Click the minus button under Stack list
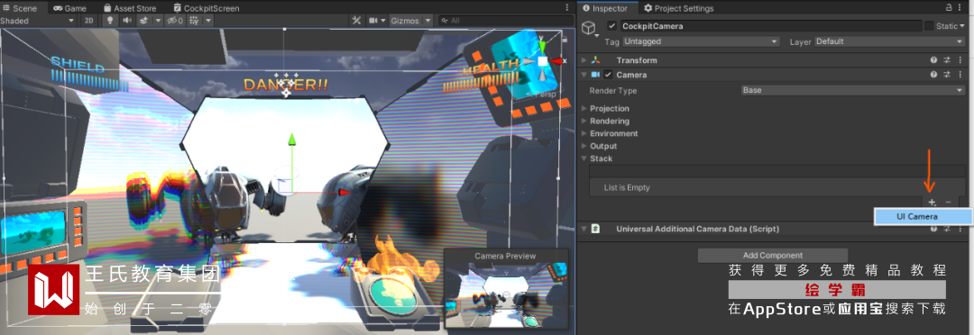 (x=948, y=203)
